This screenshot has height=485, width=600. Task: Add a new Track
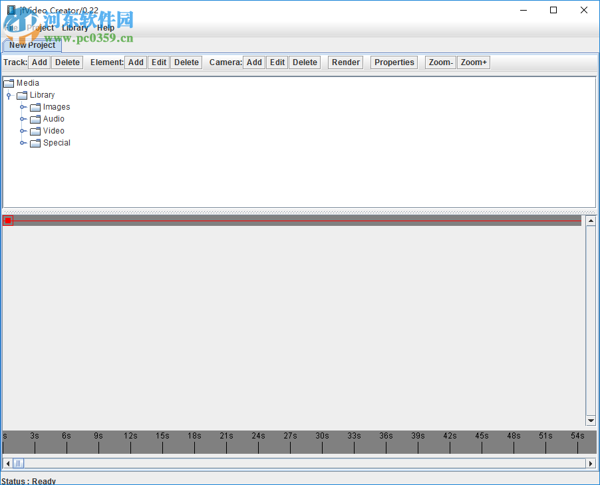[39, 62]
